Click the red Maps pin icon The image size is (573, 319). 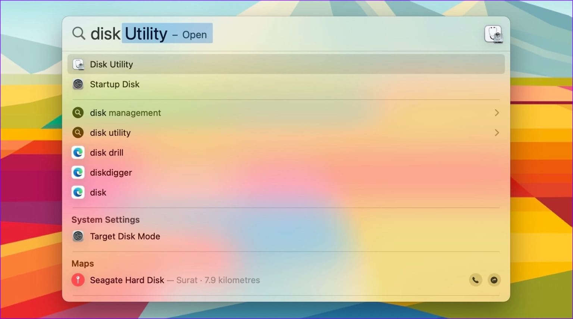[x=78, y=280]
